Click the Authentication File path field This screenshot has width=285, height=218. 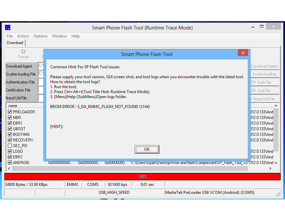coord(41,82)
